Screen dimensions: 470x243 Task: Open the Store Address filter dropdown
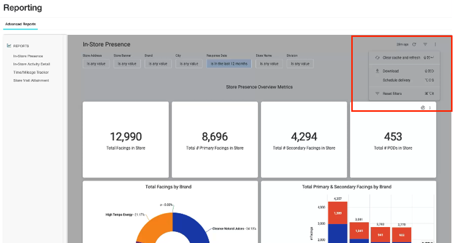(x=96, y=63)
